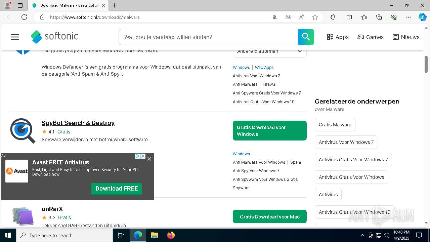
Task: Open the Copilot sidebar icon
Action: coord(423,17)
